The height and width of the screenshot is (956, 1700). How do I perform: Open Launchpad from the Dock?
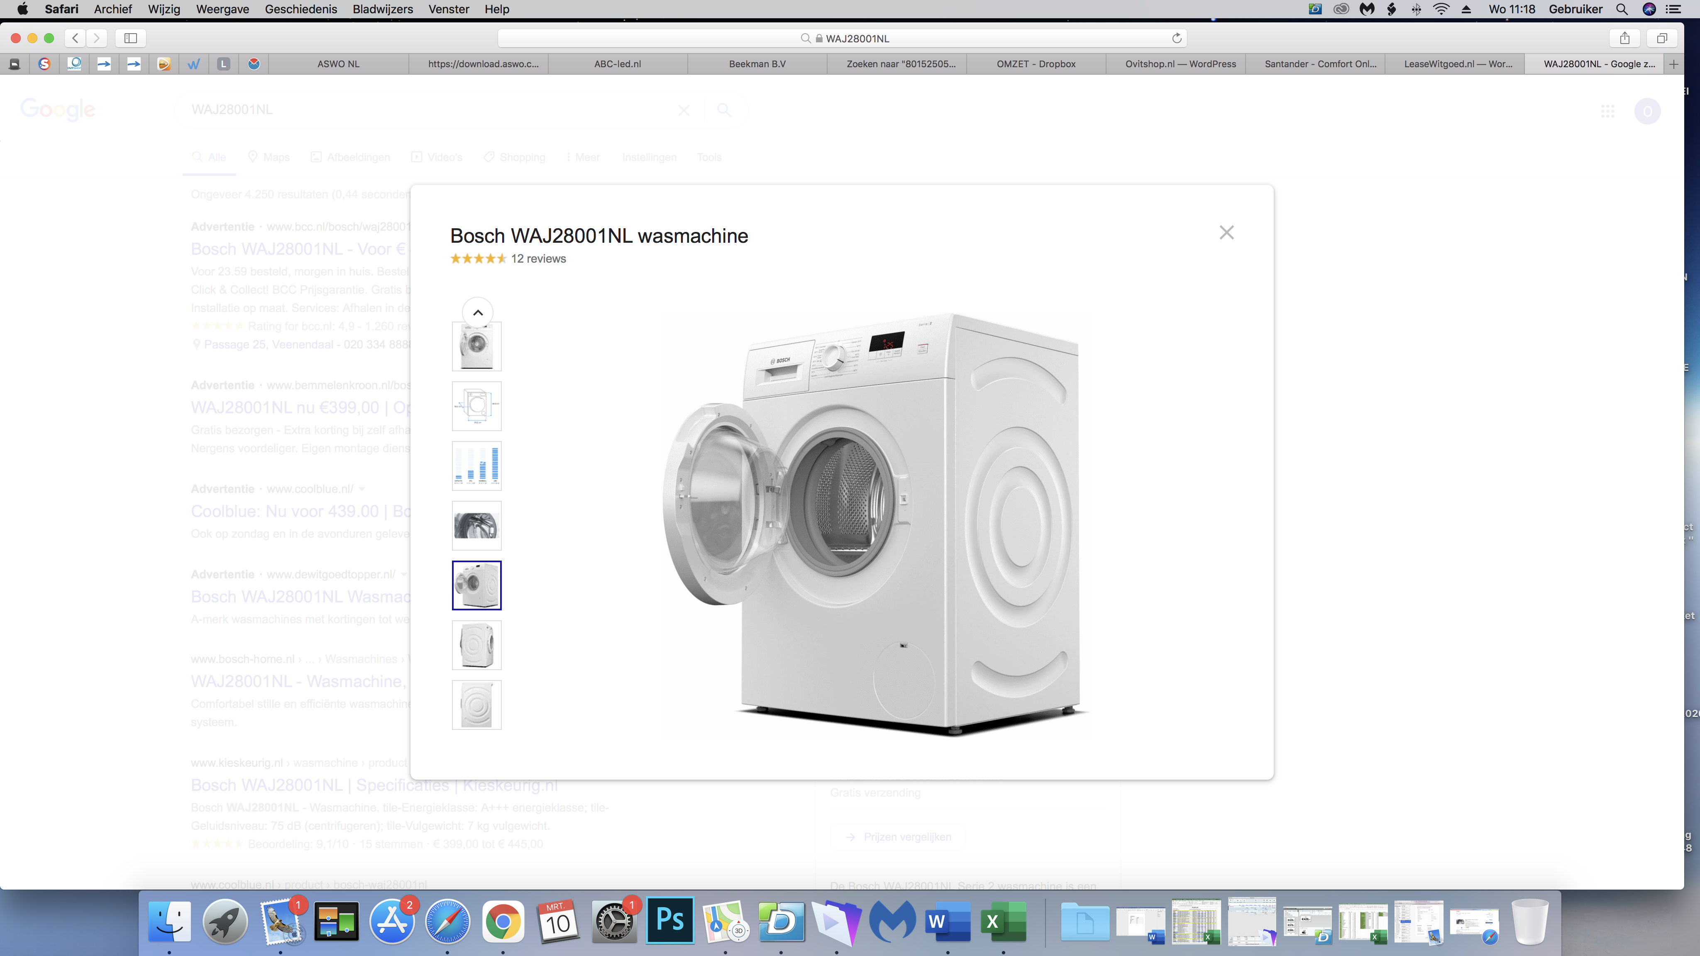(x=225, y=921)
